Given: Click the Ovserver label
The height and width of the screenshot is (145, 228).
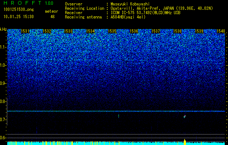Looking at the screenshot, I should (74, 4).
